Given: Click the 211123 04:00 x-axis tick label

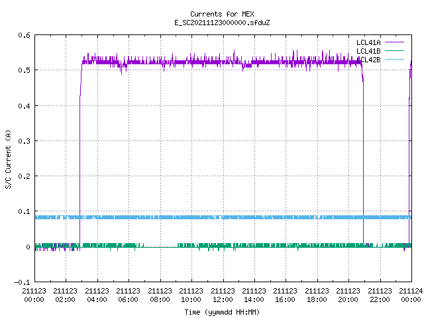Looking at the screenshot, I should (x=97, y=295).
